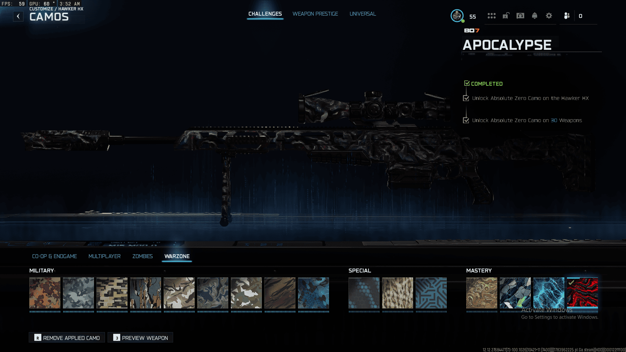
Task: Select the tan tiger-stripe Special camo
Action: (398, 293)
